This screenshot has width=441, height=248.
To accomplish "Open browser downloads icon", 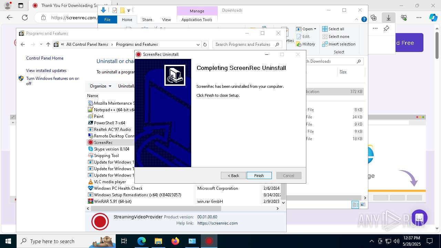I will tap(389, 18).
